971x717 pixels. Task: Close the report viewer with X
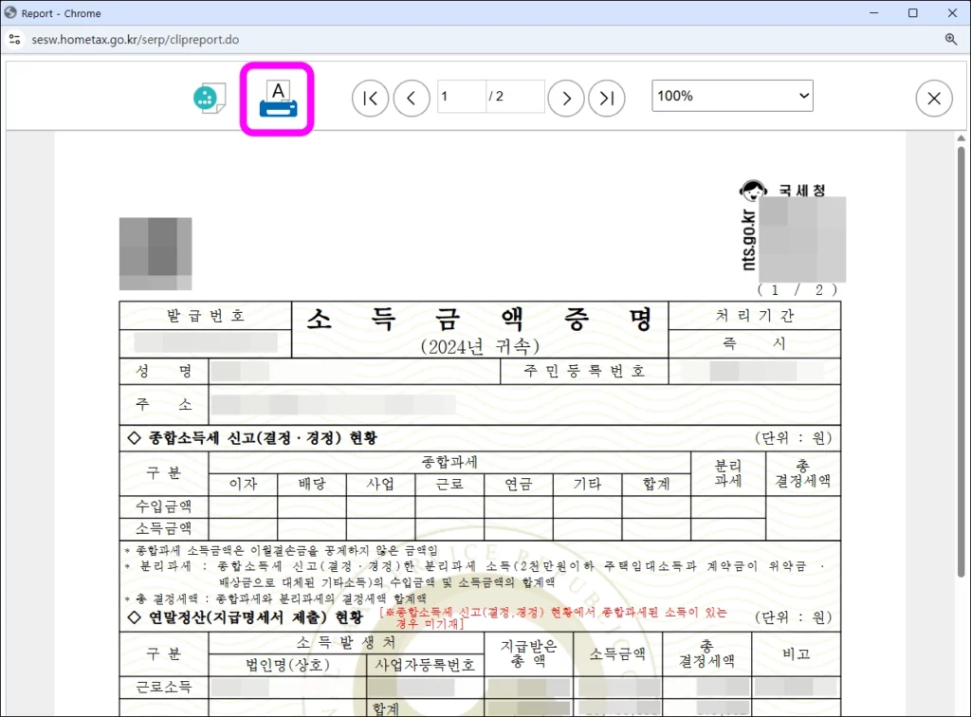click(934, 98)
